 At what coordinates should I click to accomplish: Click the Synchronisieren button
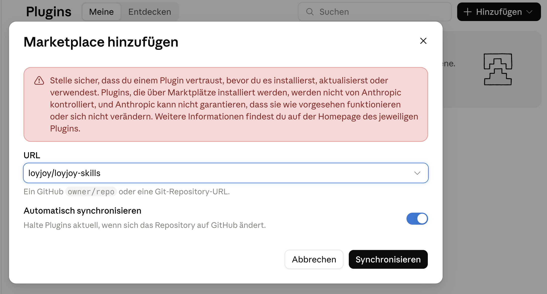tap(388, 259)
